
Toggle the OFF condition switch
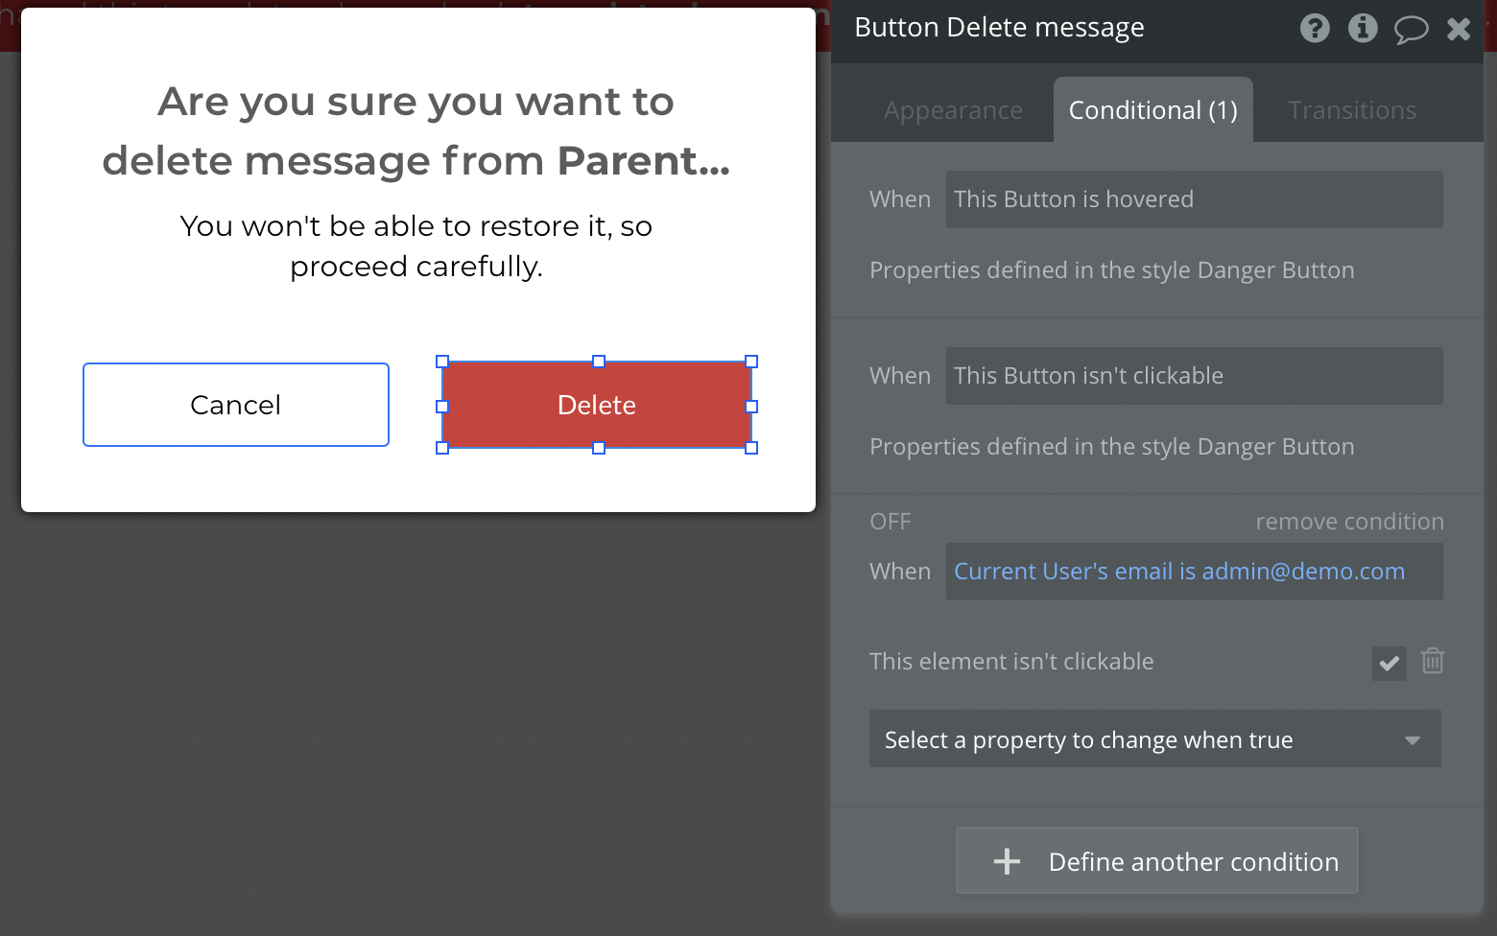pos(890,522)
